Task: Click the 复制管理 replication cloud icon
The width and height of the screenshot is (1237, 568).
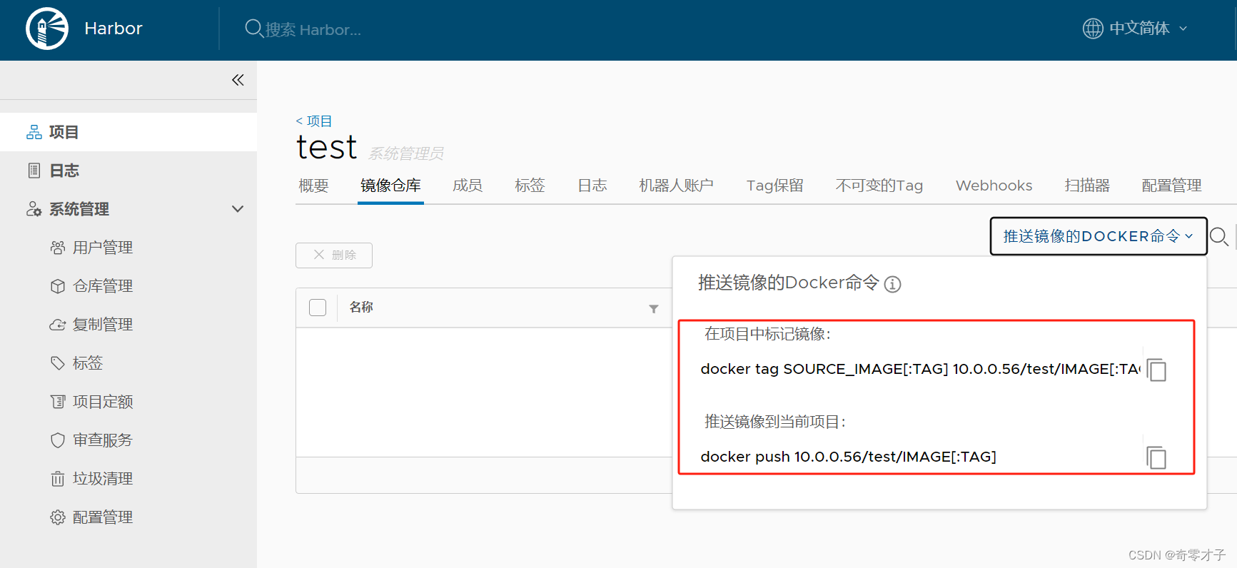Action: point(58,325)
